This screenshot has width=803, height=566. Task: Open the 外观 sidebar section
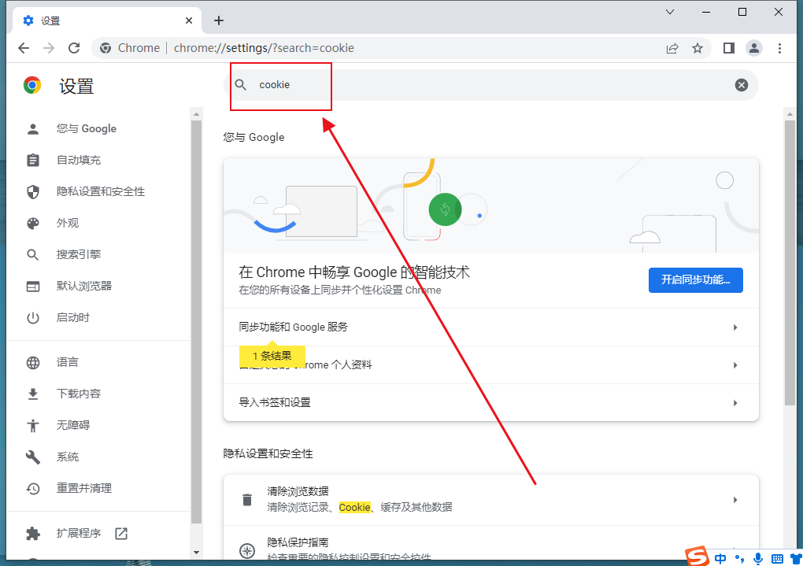(68, 224)
